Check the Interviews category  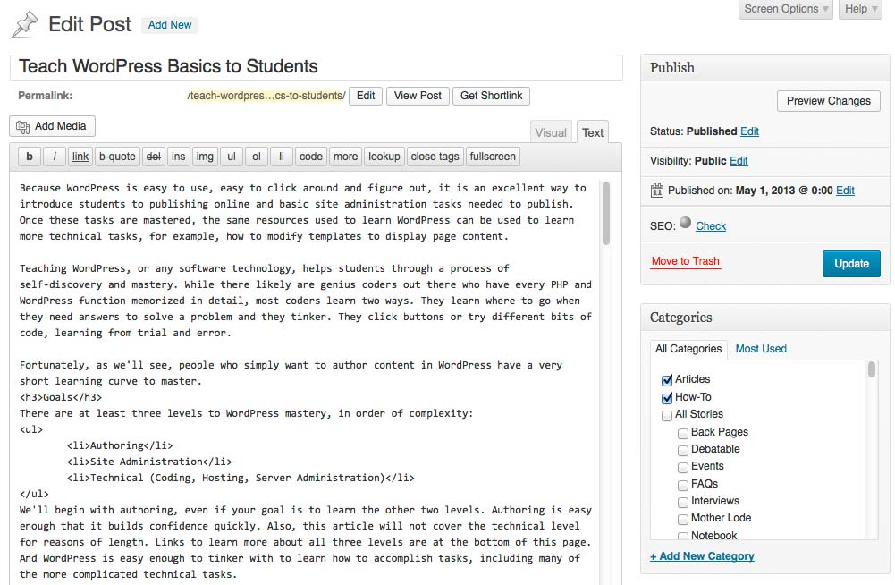point(683,502)
